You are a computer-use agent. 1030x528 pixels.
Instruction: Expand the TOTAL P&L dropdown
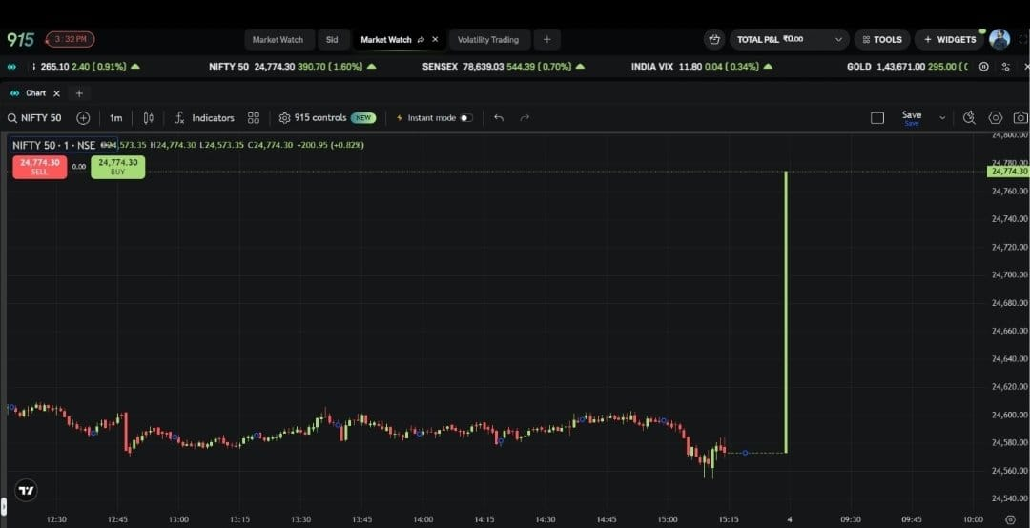tap(790, 39)
